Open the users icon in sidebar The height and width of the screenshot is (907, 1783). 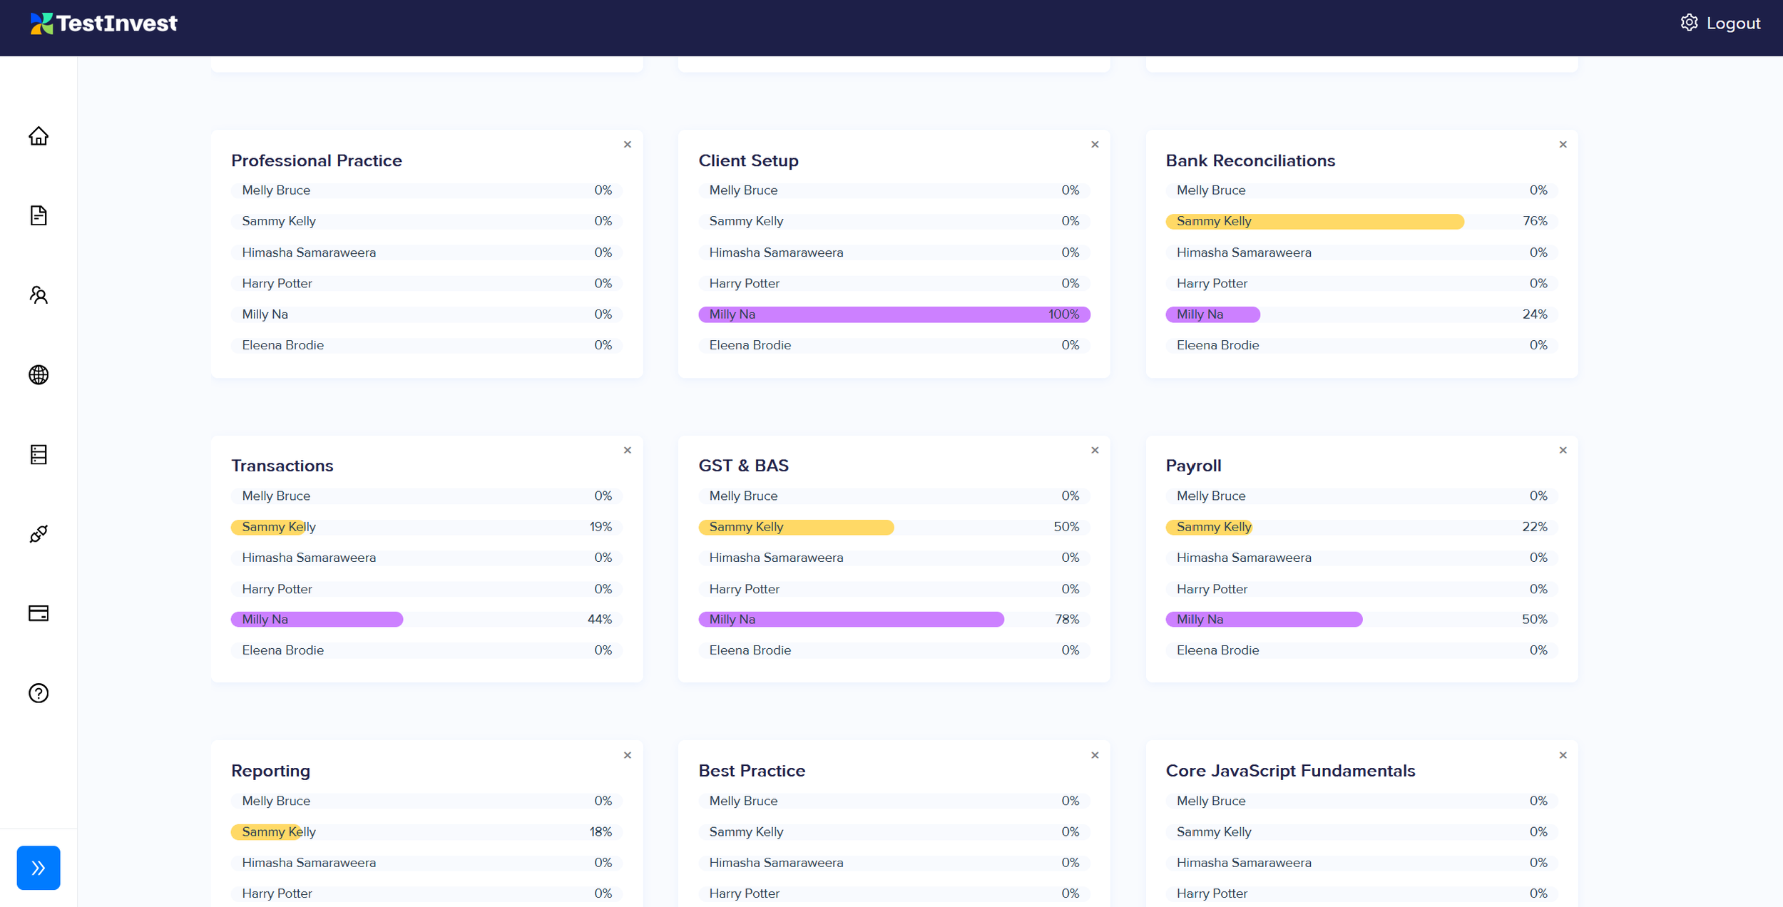39,294
